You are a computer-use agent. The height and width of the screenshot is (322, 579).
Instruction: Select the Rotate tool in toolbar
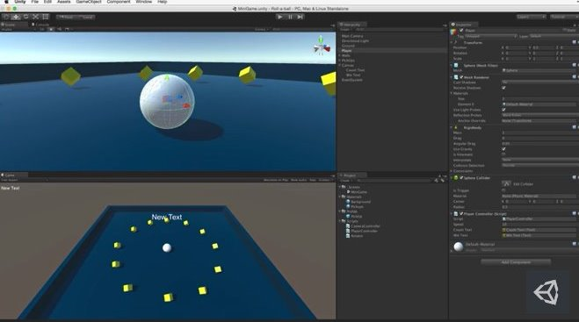pyautogui.click(x=25, y=17)
